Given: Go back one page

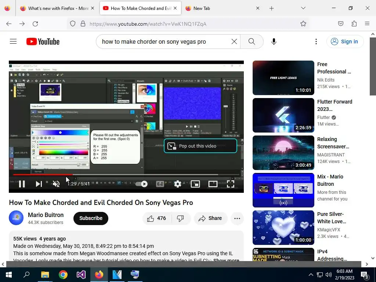Looking at the screenshot, I should point(9,24).
